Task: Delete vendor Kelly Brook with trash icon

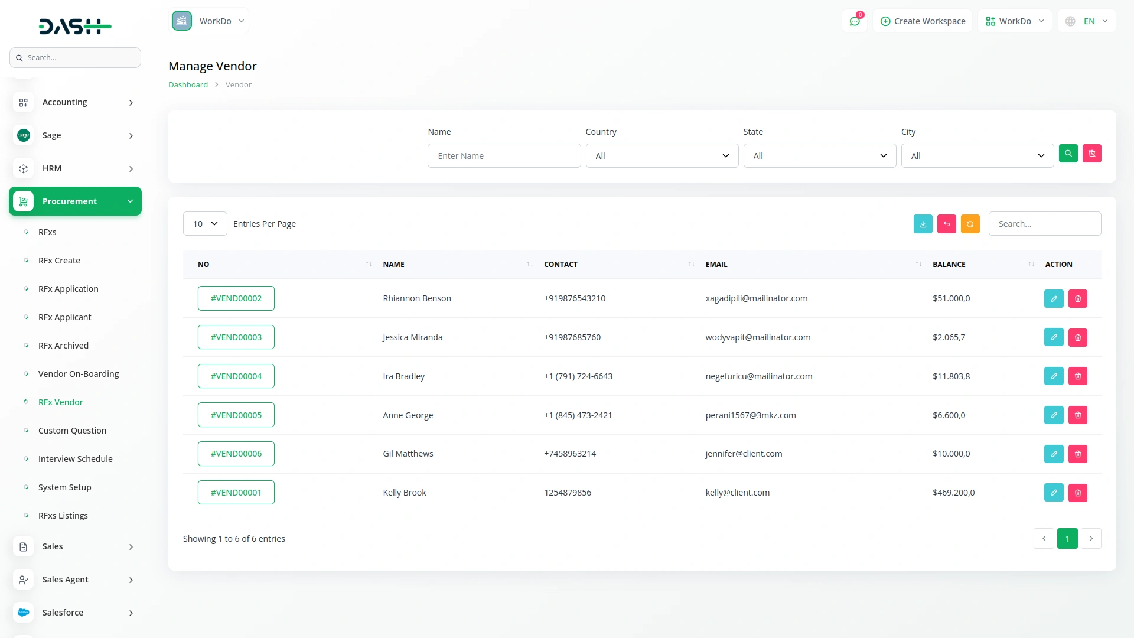Action: [1077, 493]
